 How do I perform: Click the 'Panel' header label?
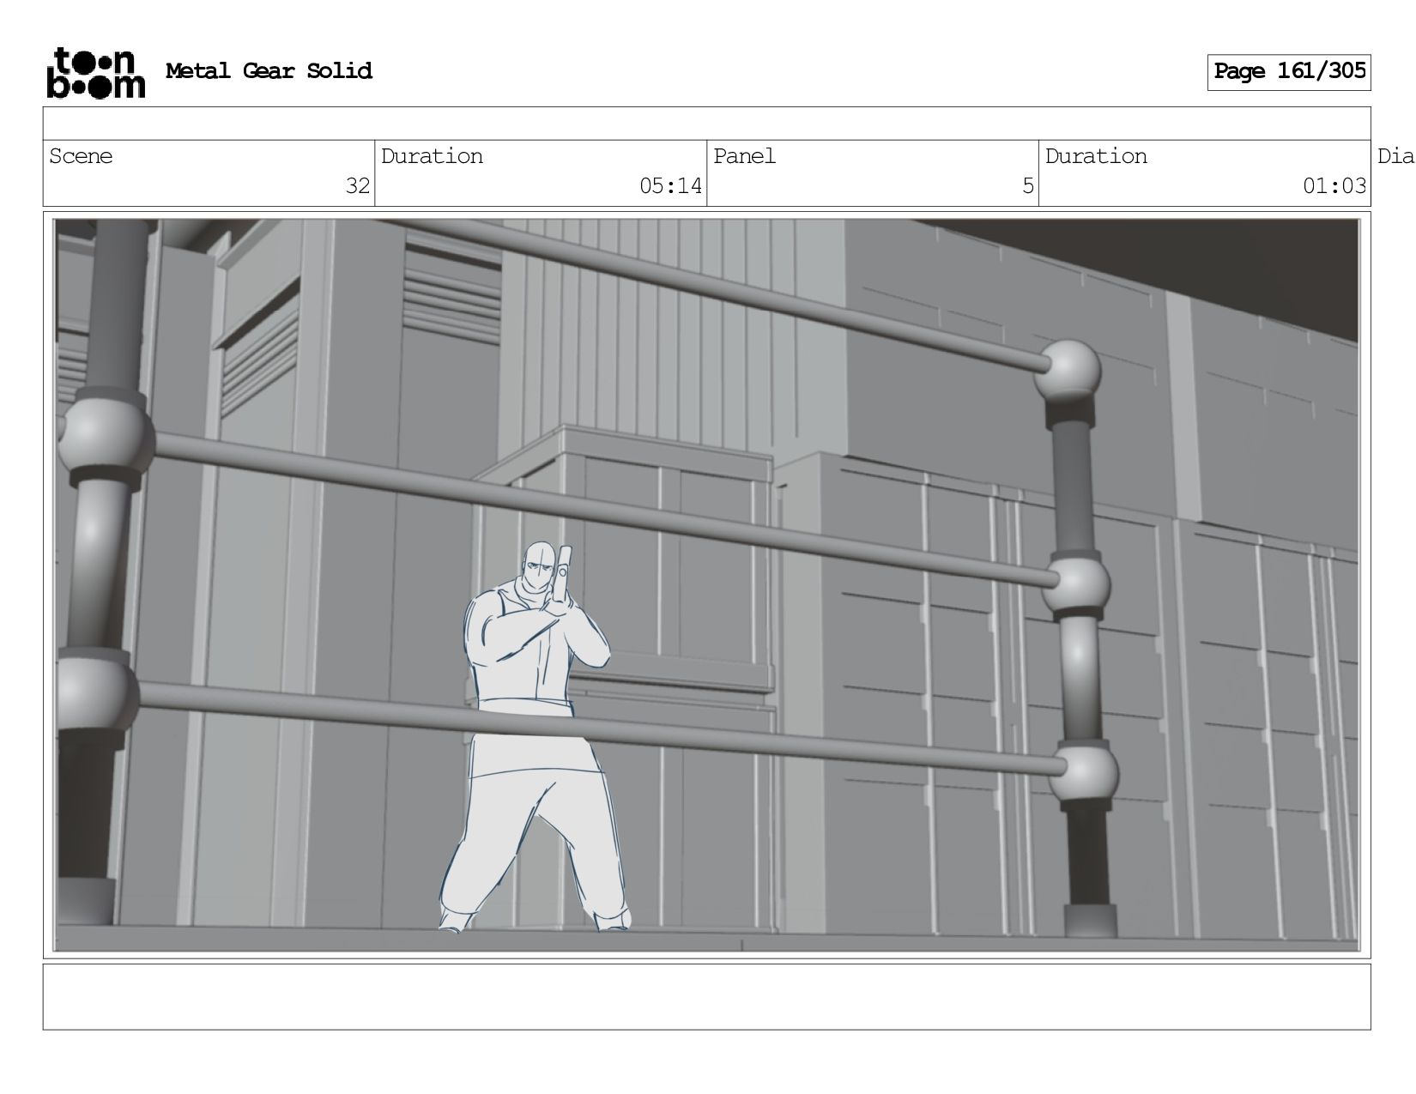click(x=744, y=156)
